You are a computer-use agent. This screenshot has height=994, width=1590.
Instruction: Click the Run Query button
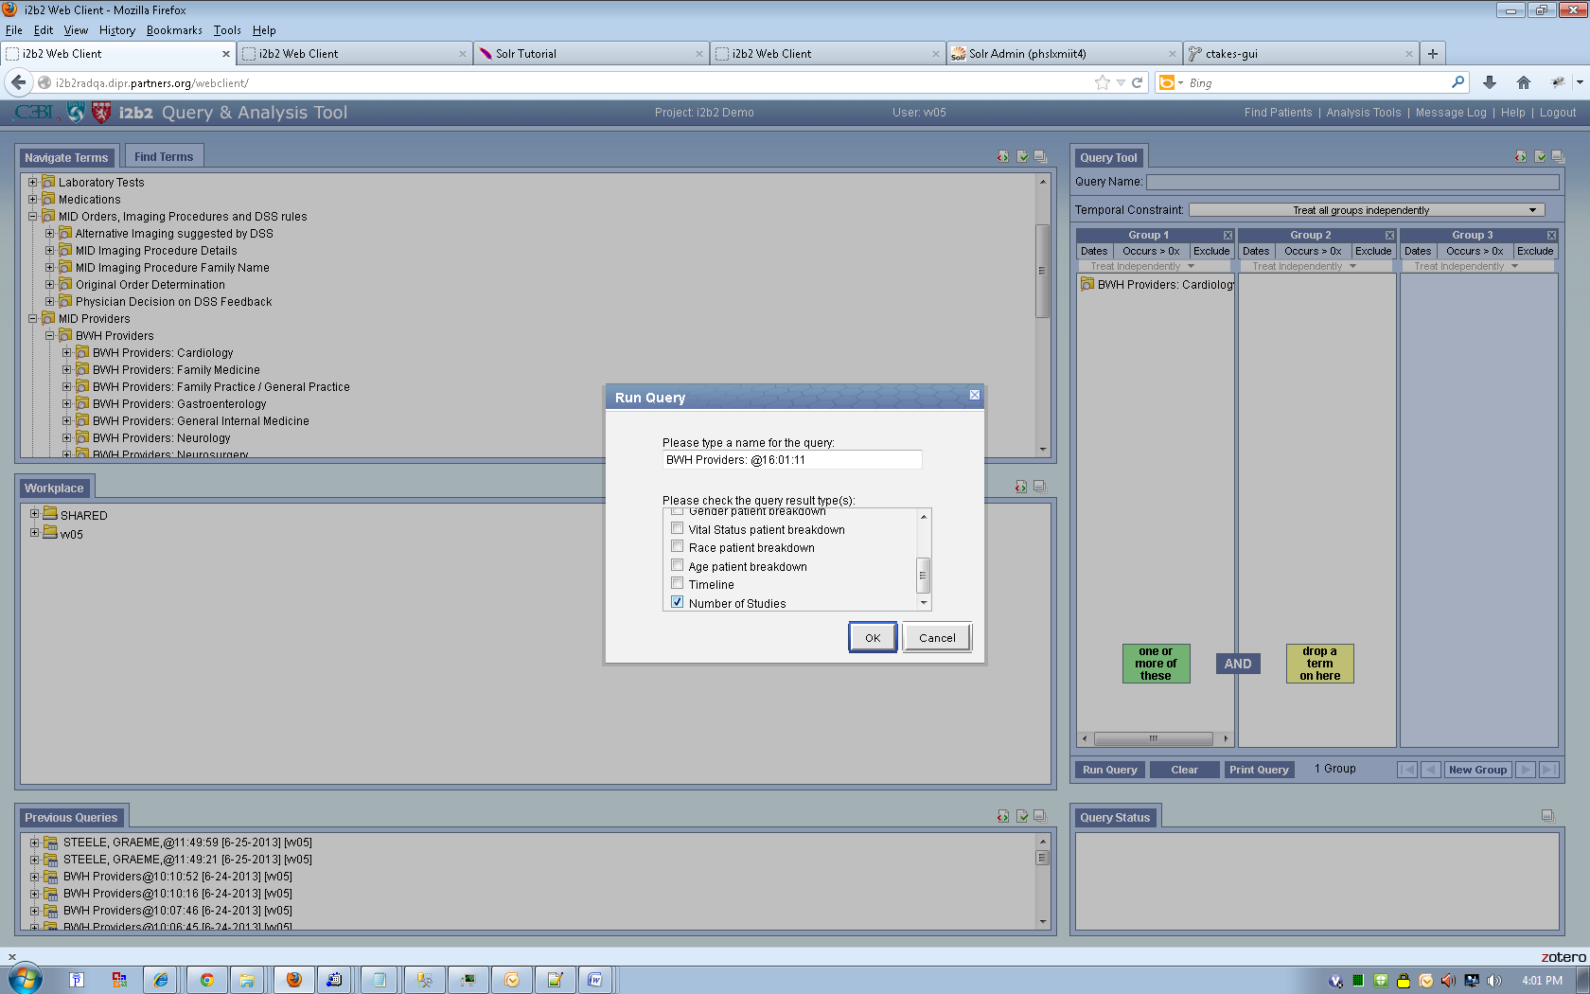point(1109,770)
